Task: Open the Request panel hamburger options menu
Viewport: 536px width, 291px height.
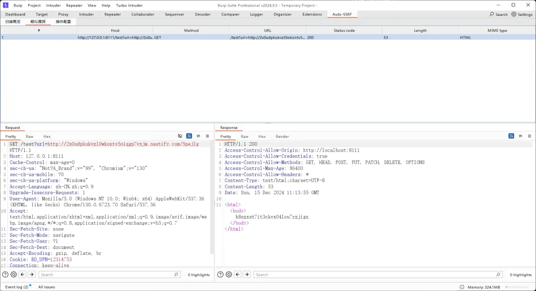Action: pos(207,136)
